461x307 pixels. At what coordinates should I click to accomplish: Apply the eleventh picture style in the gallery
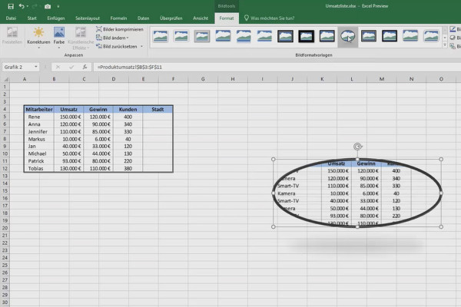[369, 36]
